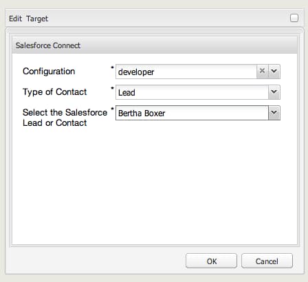
Task: Click the required asterisk beside Configuration
Action: pos(112,67)
